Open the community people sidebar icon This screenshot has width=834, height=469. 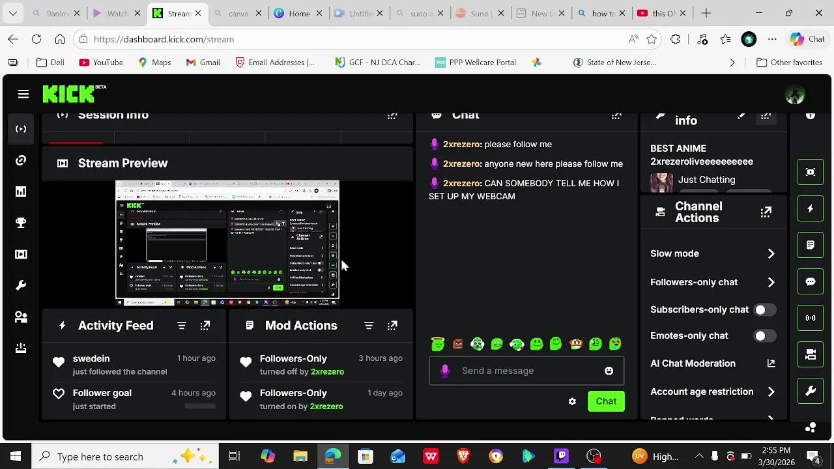[x=21, y=317]
